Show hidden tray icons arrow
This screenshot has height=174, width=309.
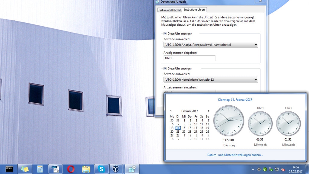pos(253,169)
